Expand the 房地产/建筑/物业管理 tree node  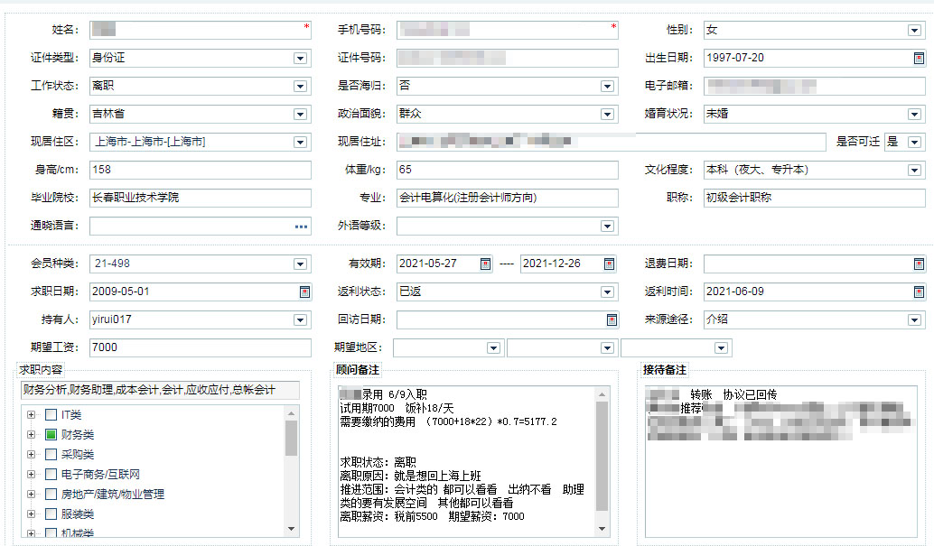pos(31,495)
